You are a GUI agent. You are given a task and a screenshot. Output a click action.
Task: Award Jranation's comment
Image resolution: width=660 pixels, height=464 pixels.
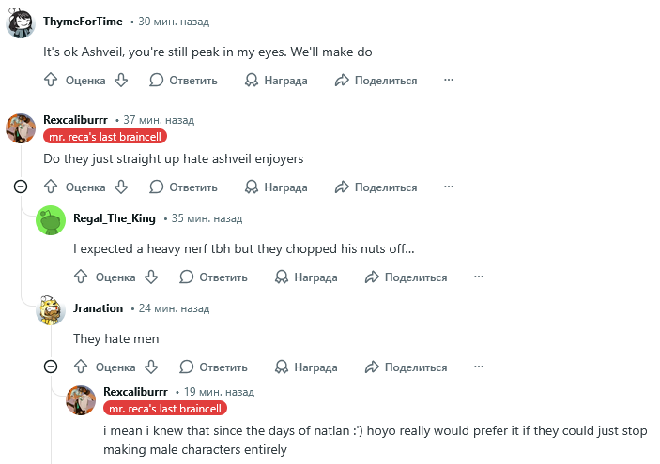tap(305, 367)
